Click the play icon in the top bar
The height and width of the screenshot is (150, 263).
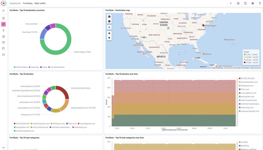tap(231, 3)
